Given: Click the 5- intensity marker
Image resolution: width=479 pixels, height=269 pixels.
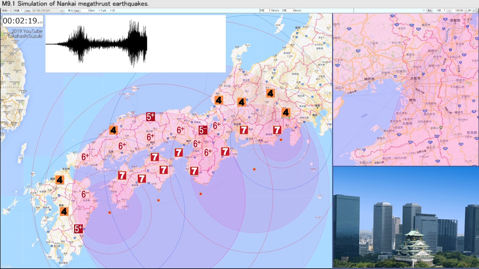Looking at the screenshot, I should (x=203, y=130).
